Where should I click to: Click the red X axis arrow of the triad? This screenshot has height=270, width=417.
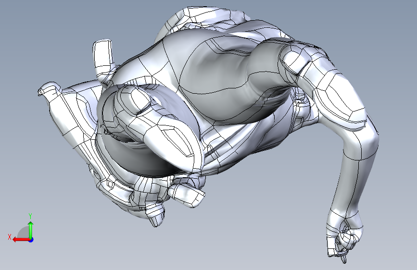point(21,240)
